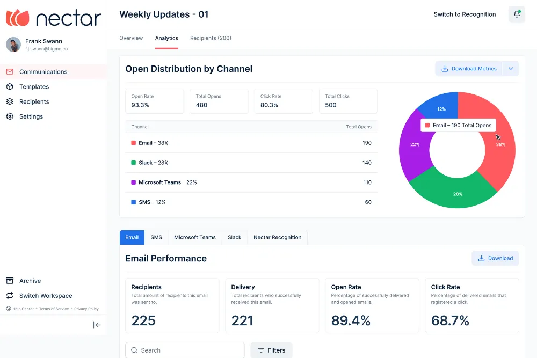Open the Overview tab
Image resolution: width=537 pixels, height=358 pixels.
pos(131,38)
